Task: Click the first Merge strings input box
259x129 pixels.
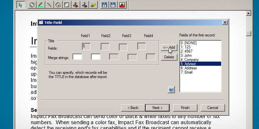Action: pos(77,57)
